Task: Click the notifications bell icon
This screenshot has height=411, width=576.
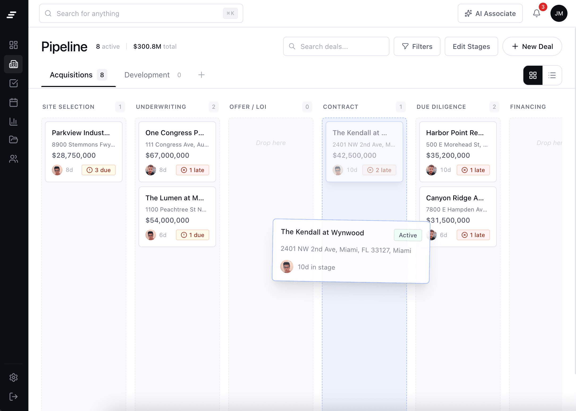Action: 536,13
